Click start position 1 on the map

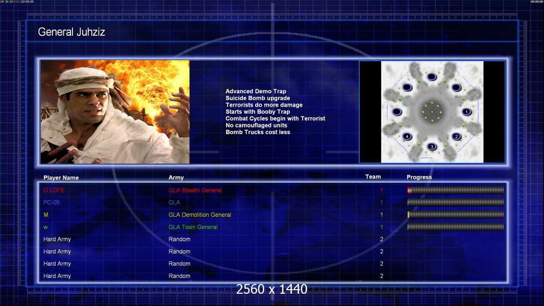point(466,112)
